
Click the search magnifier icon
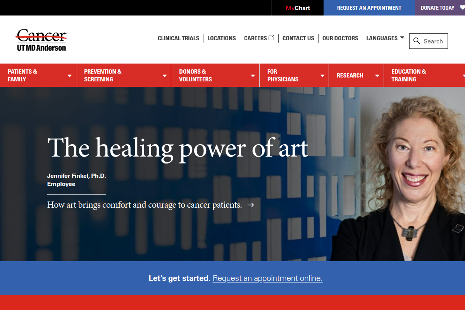coord(417,41)
